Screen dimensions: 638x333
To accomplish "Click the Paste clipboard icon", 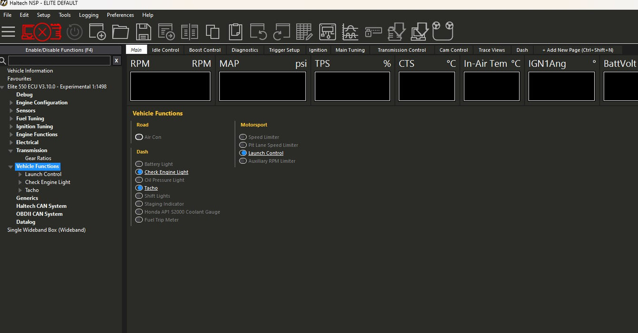I will [x=236, y=32].
